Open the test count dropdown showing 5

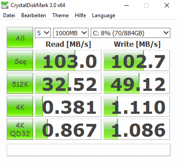(x=43, y=33)
